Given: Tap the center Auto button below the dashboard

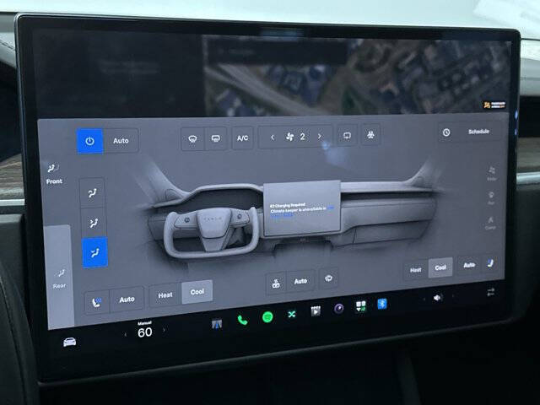Looking at the screenshot, I should click(x=300, y=281).
